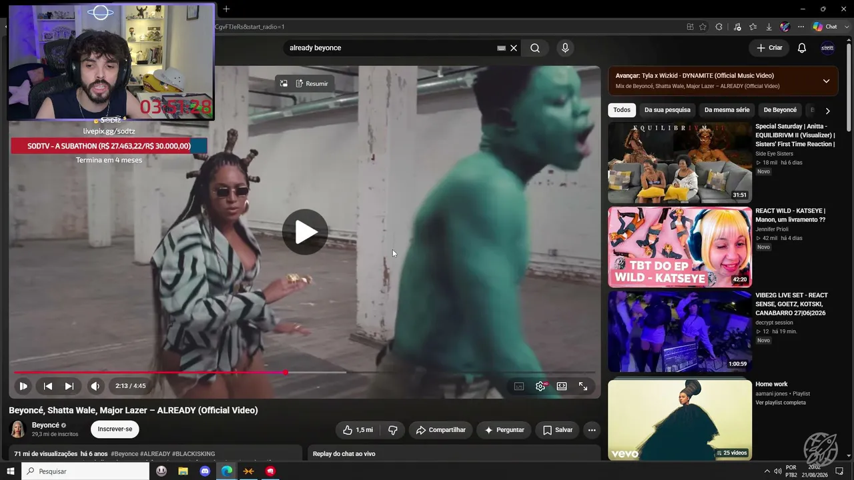Open the Beyoncé channel avatar
This screenshot has width=854, height=480.
(x=18, y=429)
